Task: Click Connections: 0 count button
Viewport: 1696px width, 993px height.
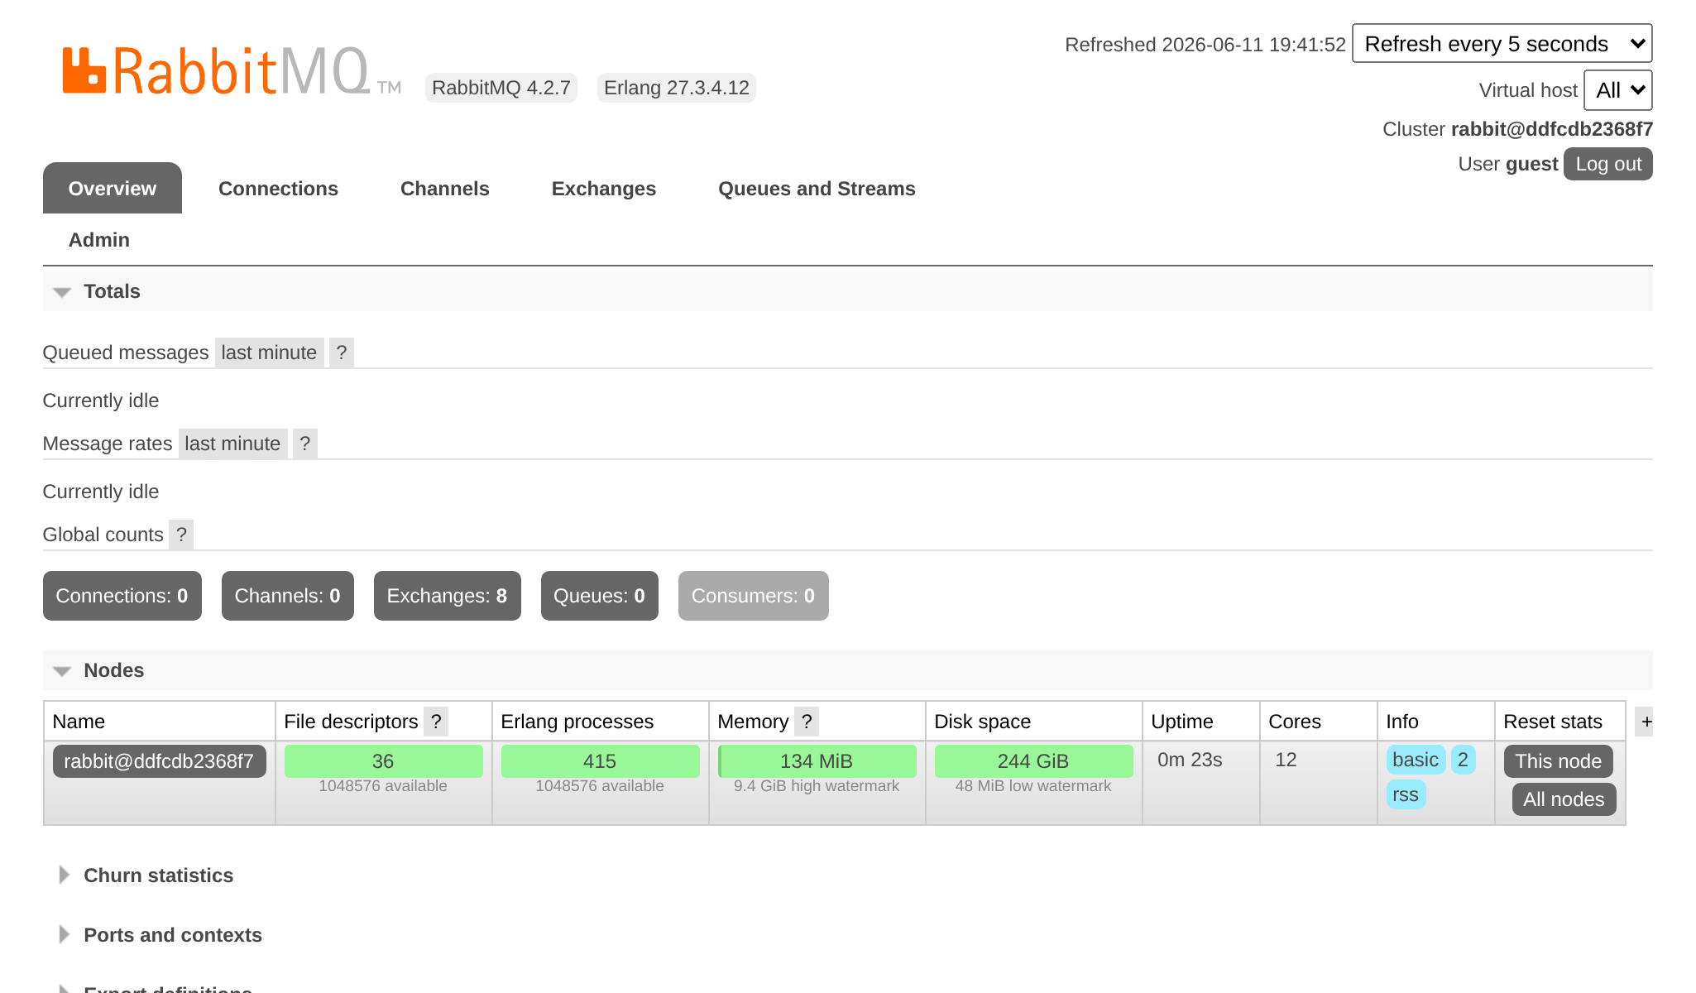Action: click(x=122, y=596)
